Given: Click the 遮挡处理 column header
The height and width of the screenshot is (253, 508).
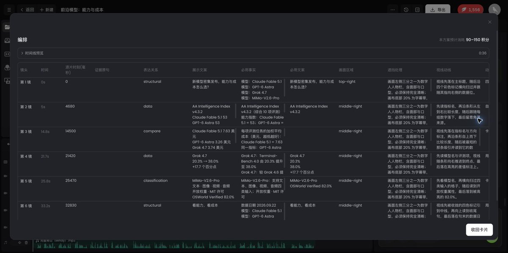Looking at the screenshot, I should pos(395,70).
